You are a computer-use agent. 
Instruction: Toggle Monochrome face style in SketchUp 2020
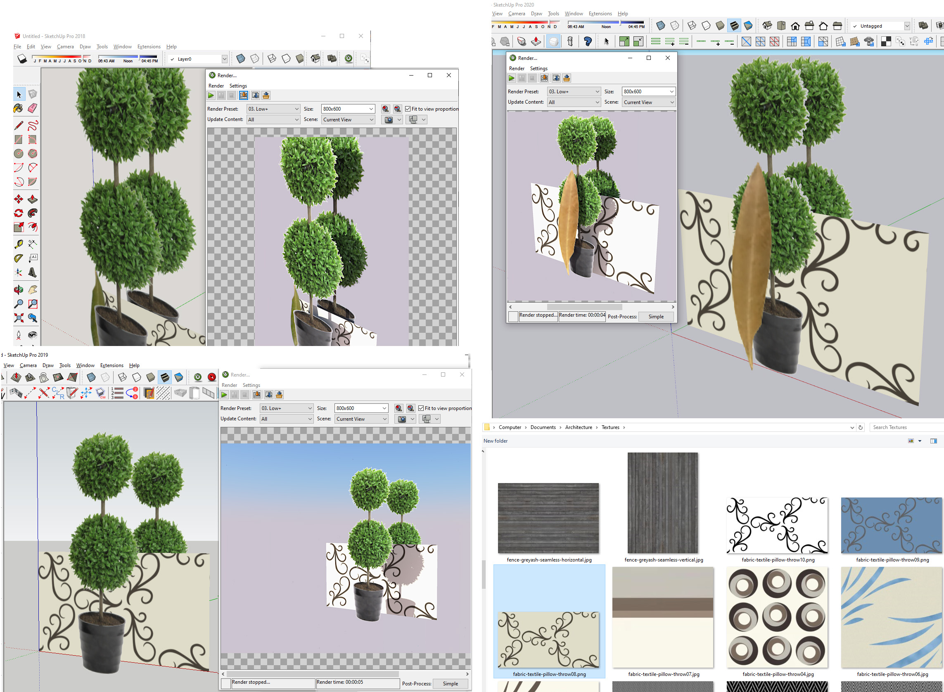tap(748, 26)
